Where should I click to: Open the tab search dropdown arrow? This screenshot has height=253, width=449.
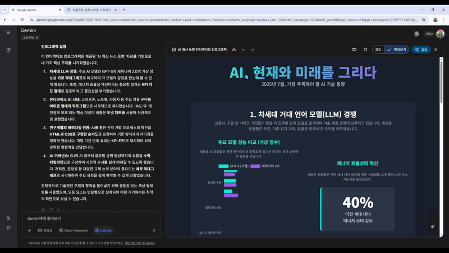coord(4,10)
